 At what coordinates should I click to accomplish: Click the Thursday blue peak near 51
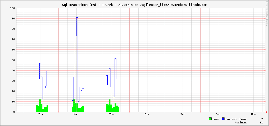click(116, 59)
